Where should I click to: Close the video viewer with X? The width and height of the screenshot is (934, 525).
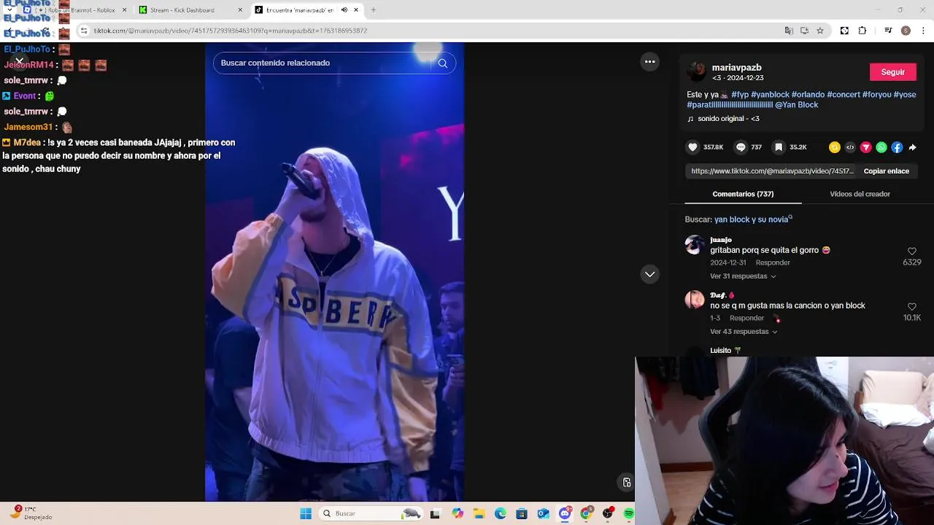[x=20, y=61]
